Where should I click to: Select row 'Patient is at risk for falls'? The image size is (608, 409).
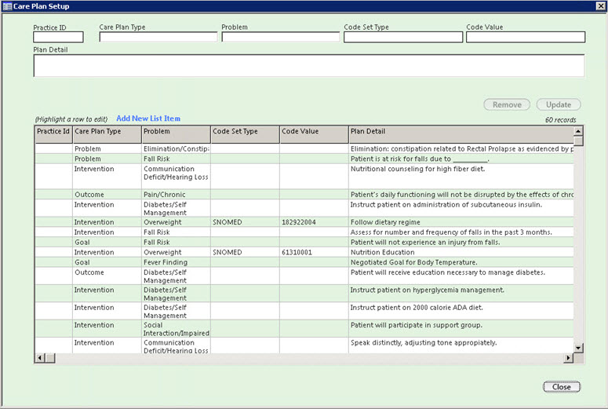pyautogui.click(x=304, y=159)
